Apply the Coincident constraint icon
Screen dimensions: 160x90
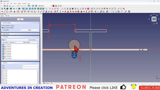[55, 11]
